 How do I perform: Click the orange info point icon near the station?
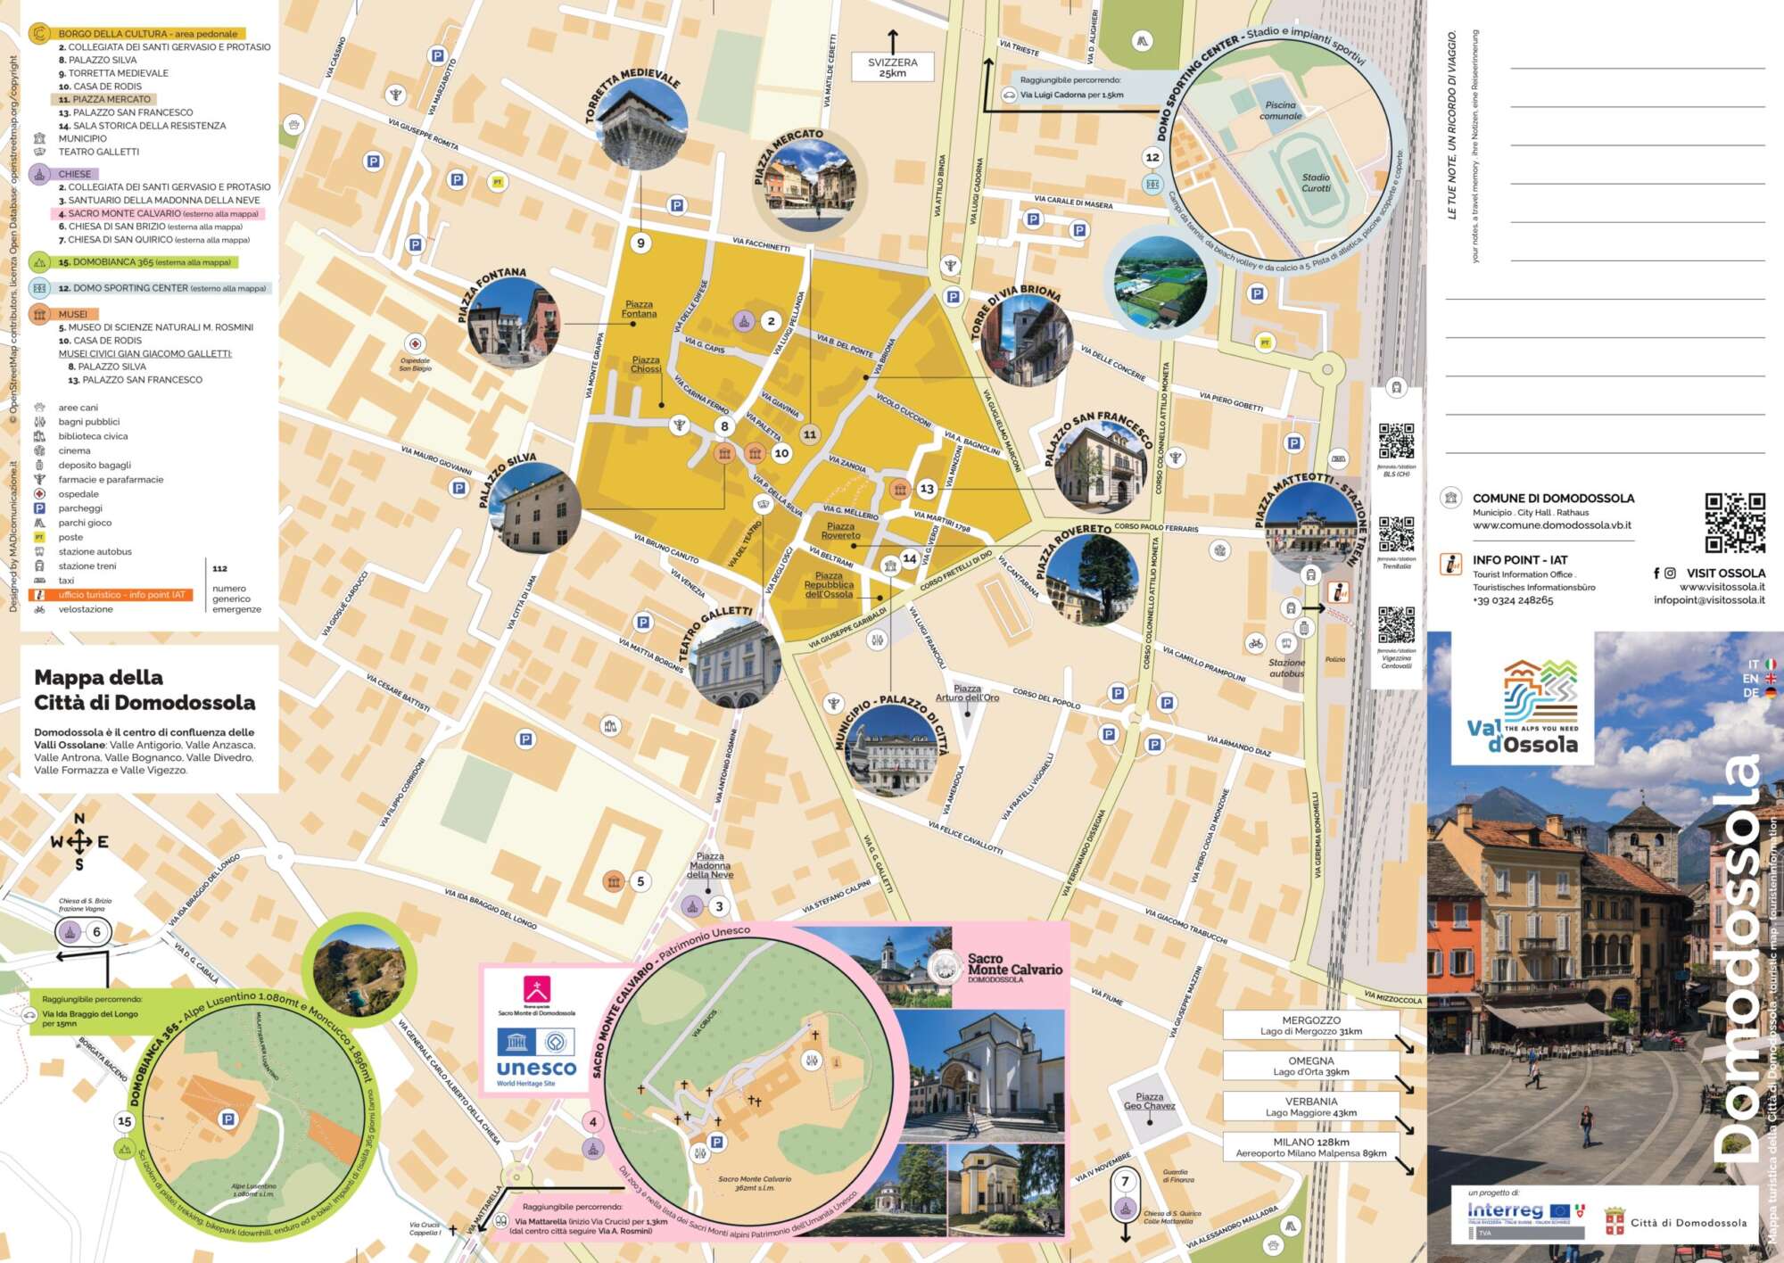click(1338, 591)
